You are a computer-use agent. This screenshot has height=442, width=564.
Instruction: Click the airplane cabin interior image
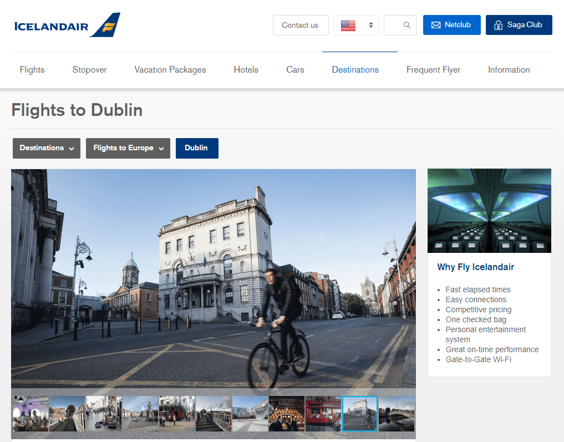tap(489, 211)
